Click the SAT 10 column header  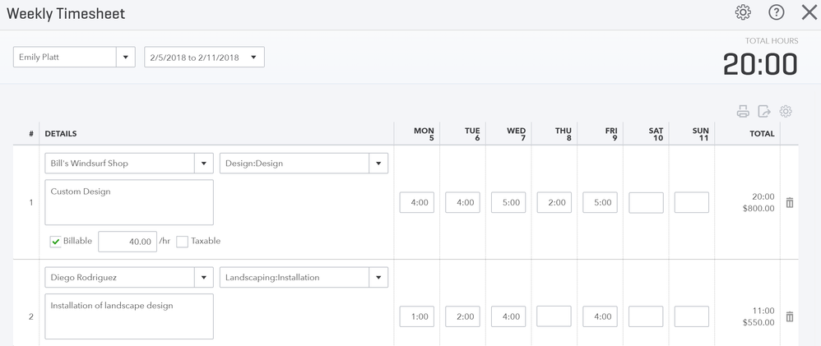pyautogui.click(x=656, y=134)
